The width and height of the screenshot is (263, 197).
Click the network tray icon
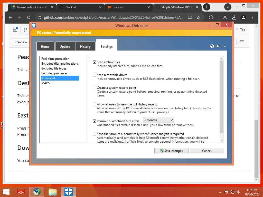(233, 192)
